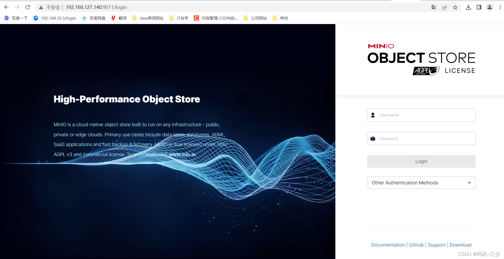Click the AGPLv3 license badge

[426, 71]
